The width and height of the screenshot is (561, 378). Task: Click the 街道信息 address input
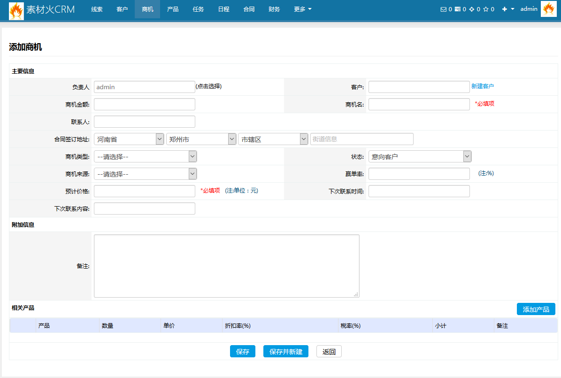[362, 139]
